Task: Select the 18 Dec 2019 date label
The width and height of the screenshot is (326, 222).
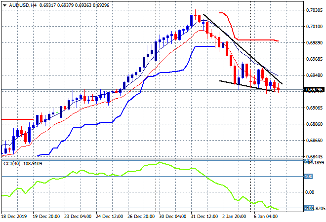Action: (14, 217)
